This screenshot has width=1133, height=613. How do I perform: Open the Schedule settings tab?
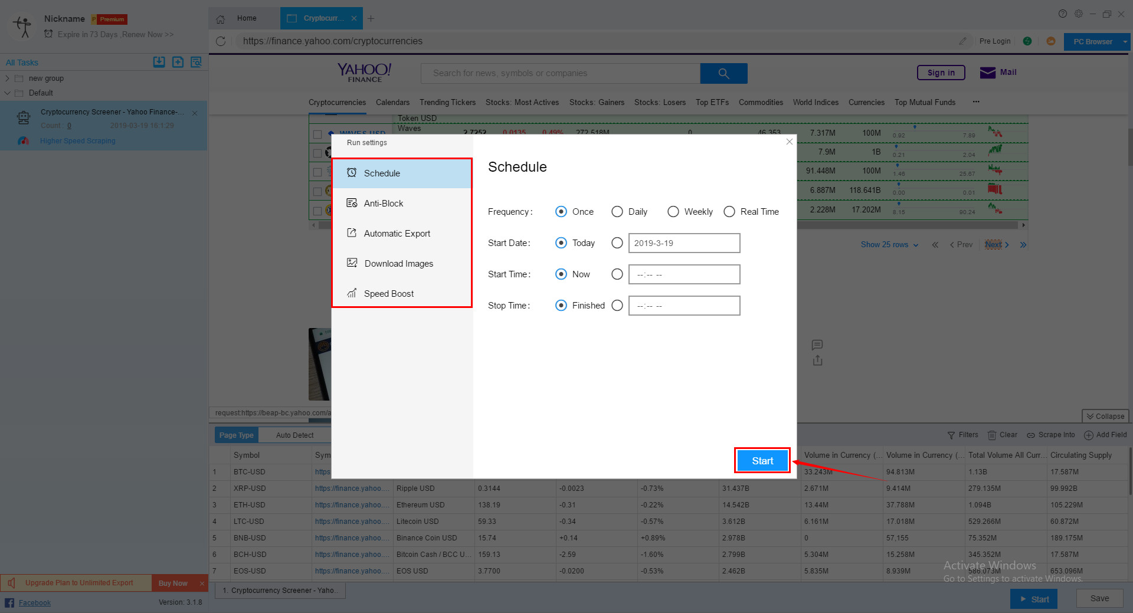point(402,173)
